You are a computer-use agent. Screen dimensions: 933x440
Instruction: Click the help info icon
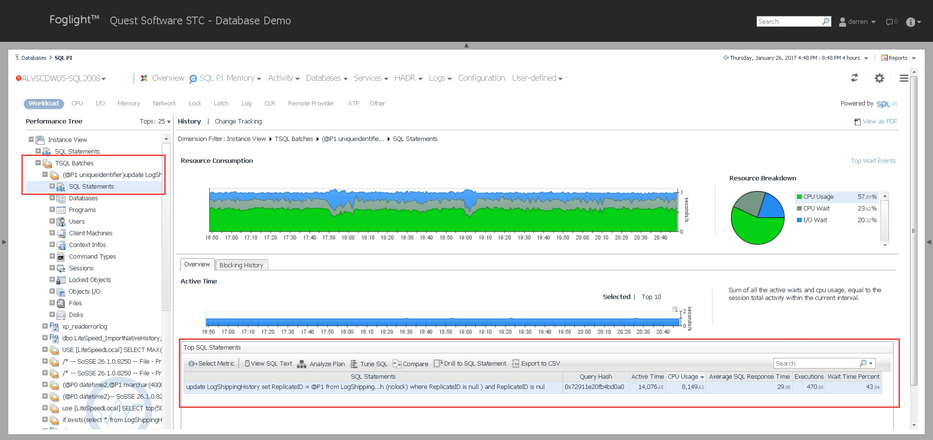tap(911, 22)
